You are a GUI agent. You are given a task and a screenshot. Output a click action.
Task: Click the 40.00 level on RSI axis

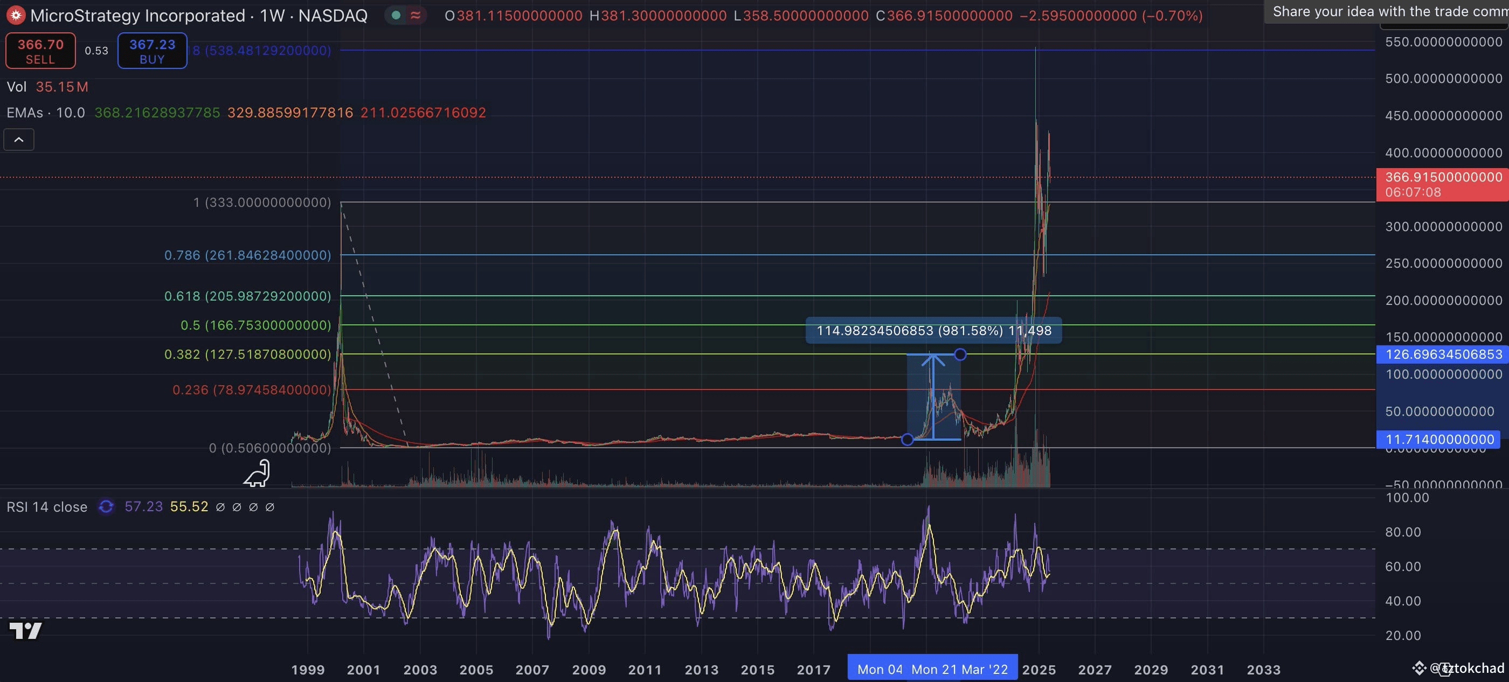click(x=1403, y=601)
